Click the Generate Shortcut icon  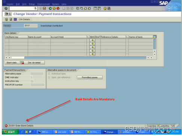(x=99, y=8)
